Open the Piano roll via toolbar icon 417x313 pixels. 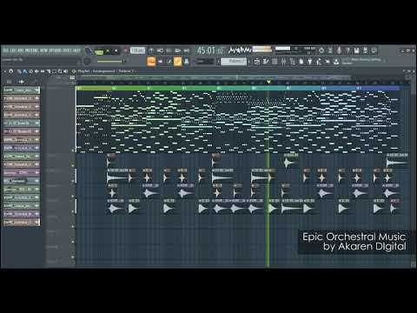[x=266, y=62]
